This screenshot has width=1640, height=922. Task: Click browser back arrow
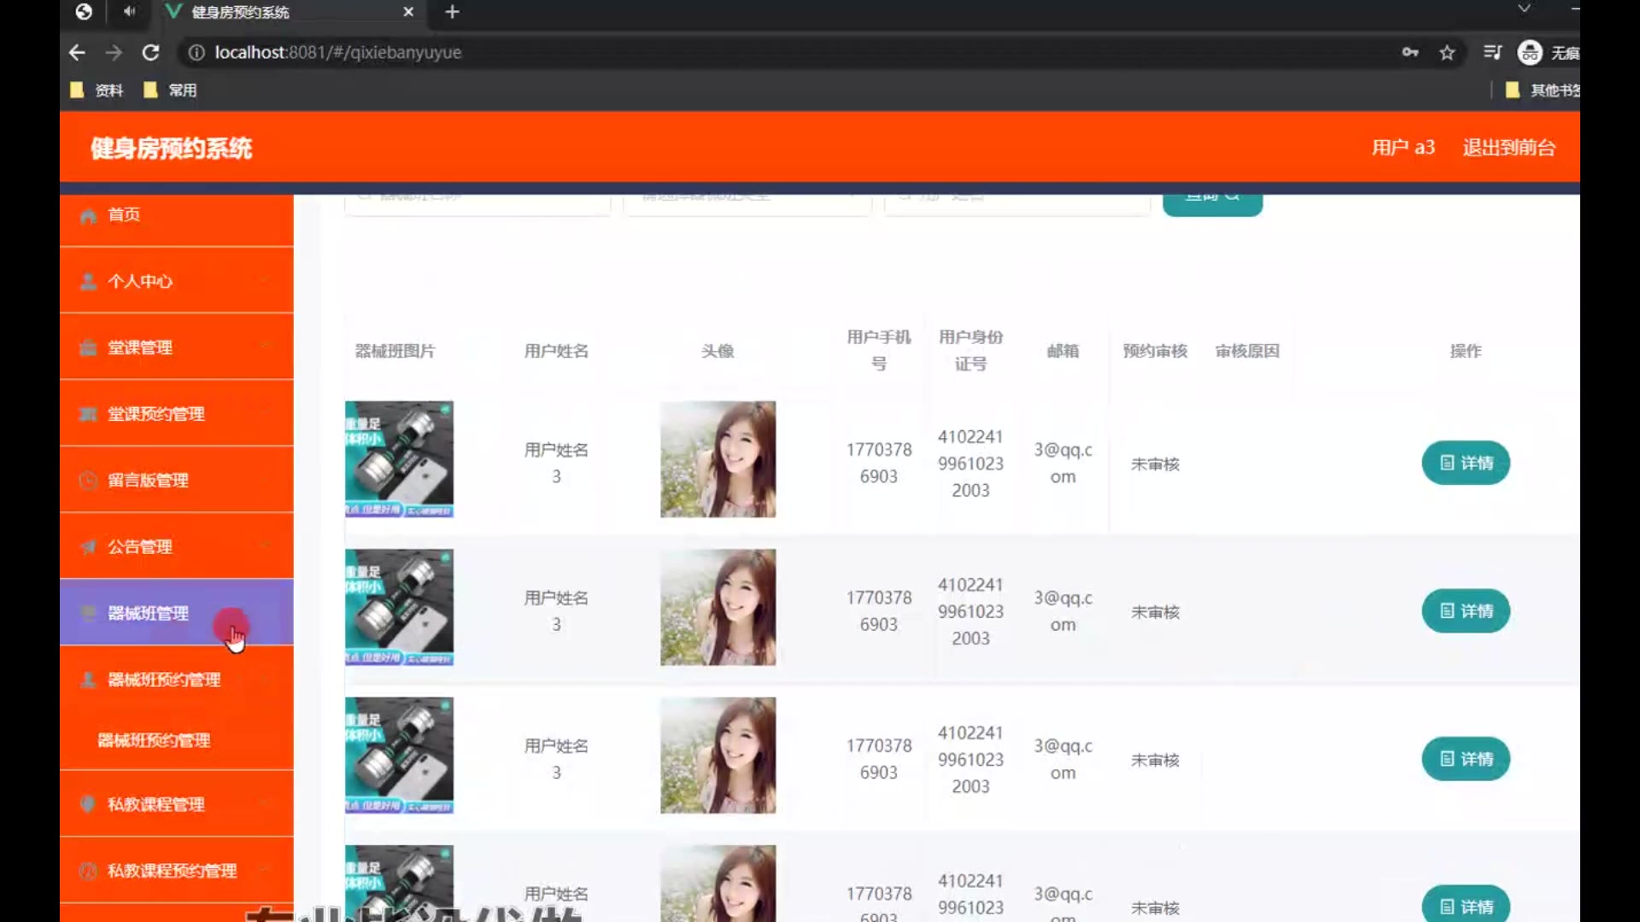[77, 52]
